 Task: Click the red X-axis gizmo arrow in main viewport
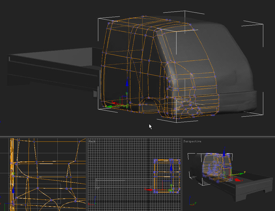[x=115, y=103]
